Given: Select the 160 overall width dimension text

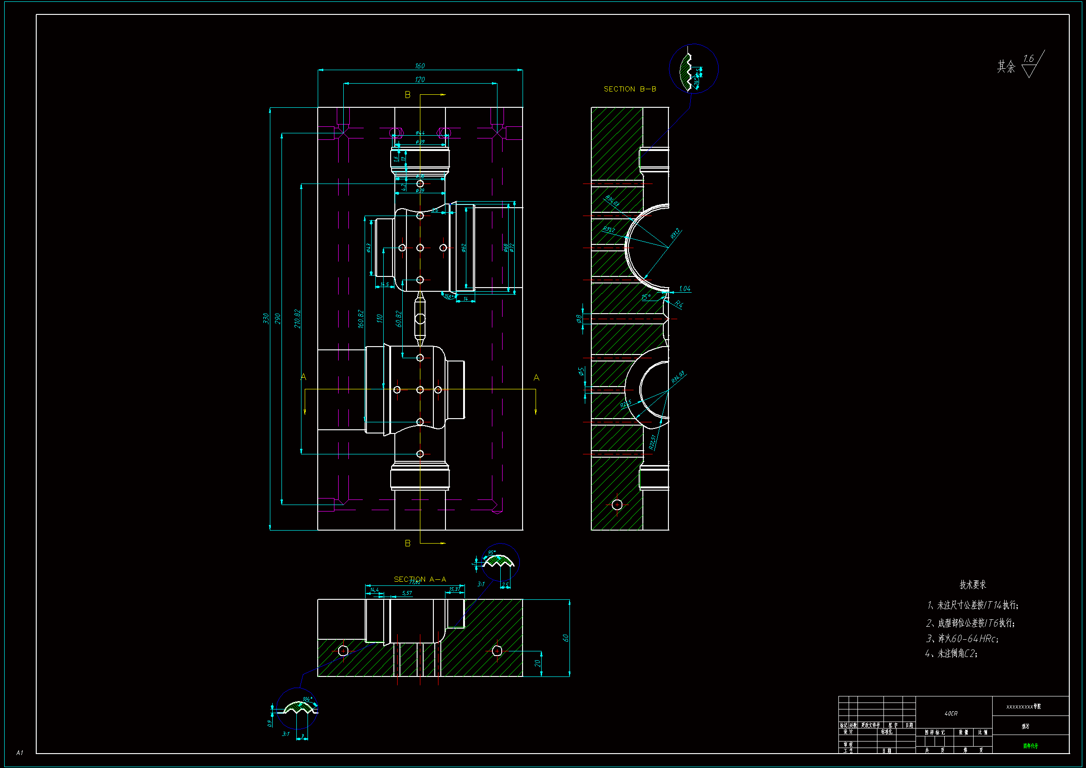Looking at the screenshot, I should pos(419,66).
